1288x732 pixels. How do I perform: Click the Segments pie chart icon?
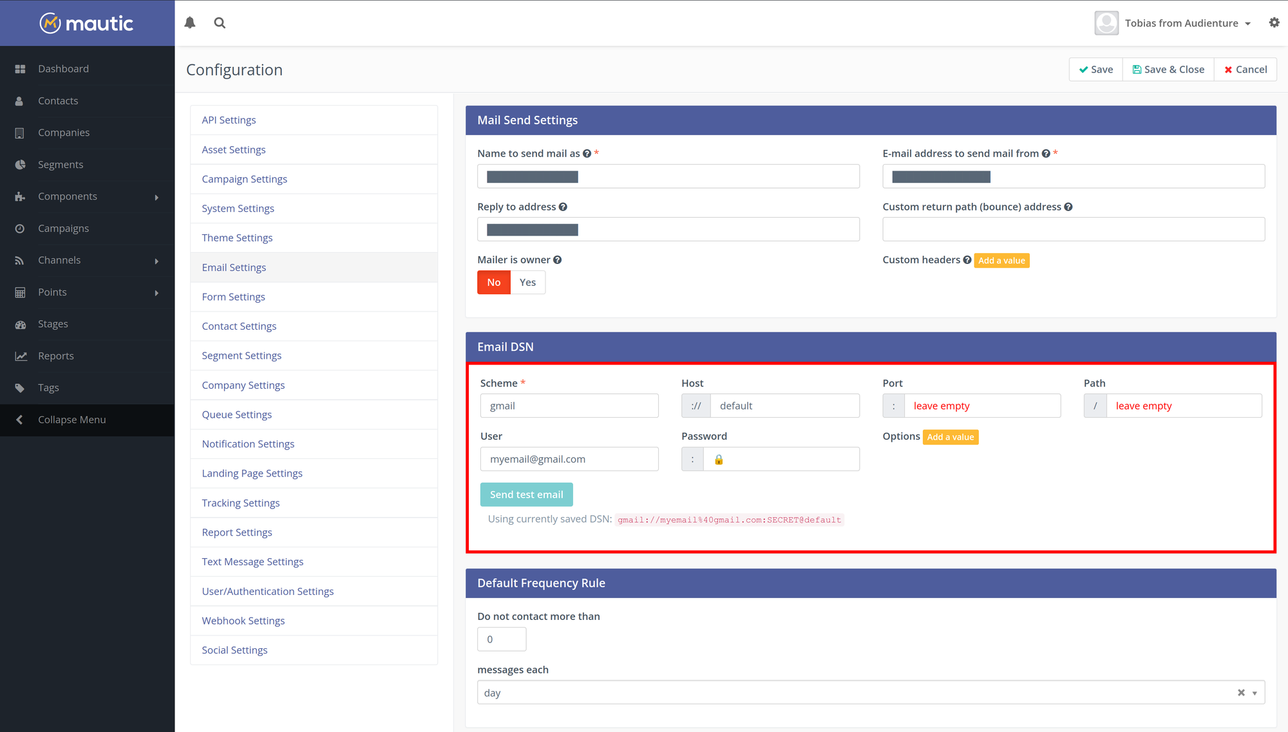20,165
